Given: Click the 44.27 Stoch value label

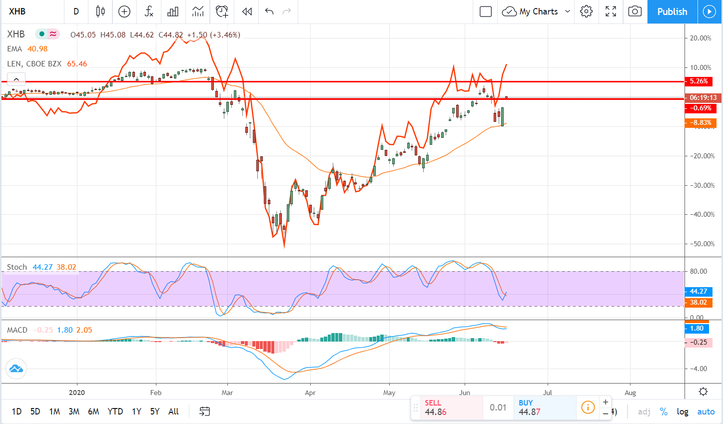Looking at the screenshot, I should pos(698,291).
